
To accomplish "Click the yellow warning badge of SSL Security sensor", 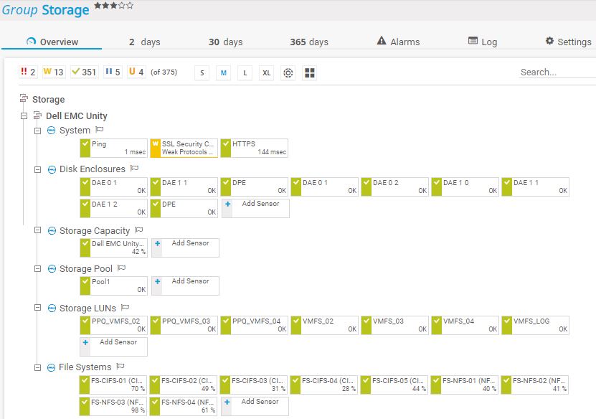I will (x=156, y=148).
